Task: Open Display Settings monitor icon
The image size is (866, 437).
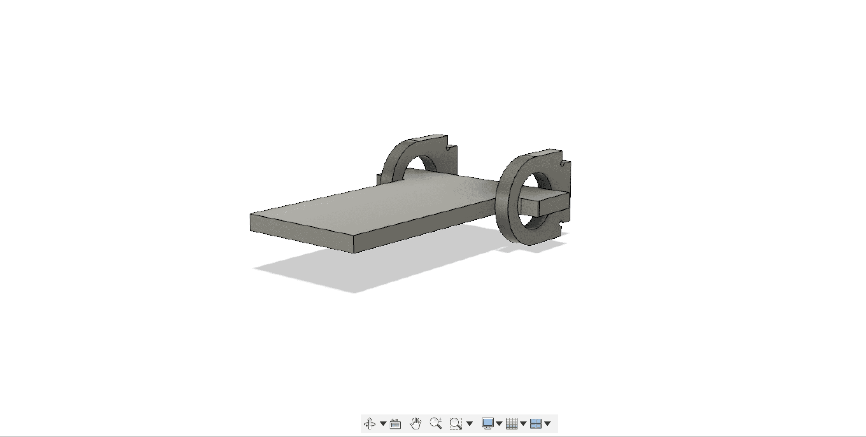Action: 487,423
